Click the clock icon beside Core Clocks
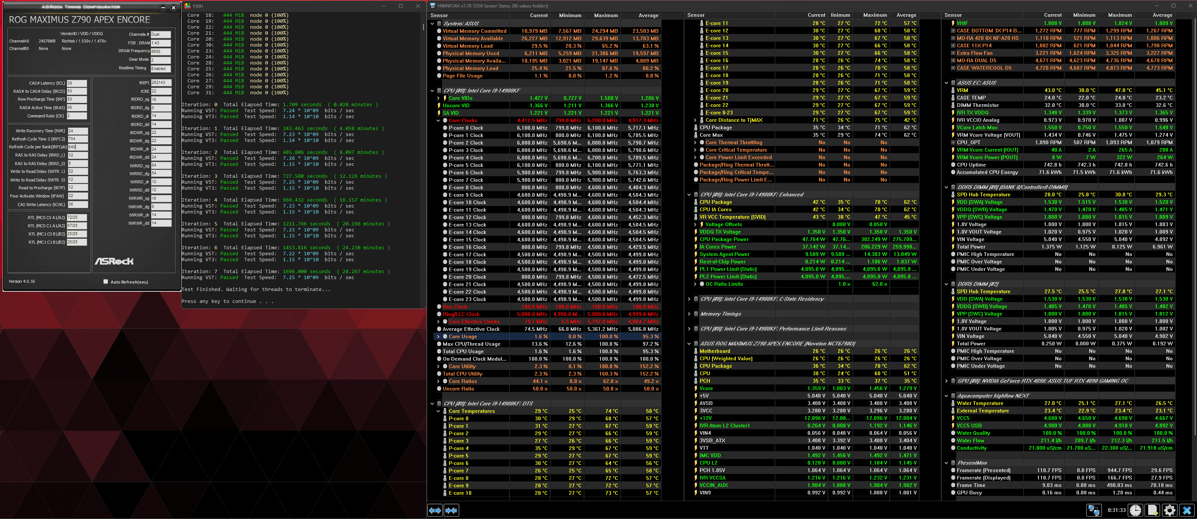Screen dimensions: 1197x519 click(445, 120)
